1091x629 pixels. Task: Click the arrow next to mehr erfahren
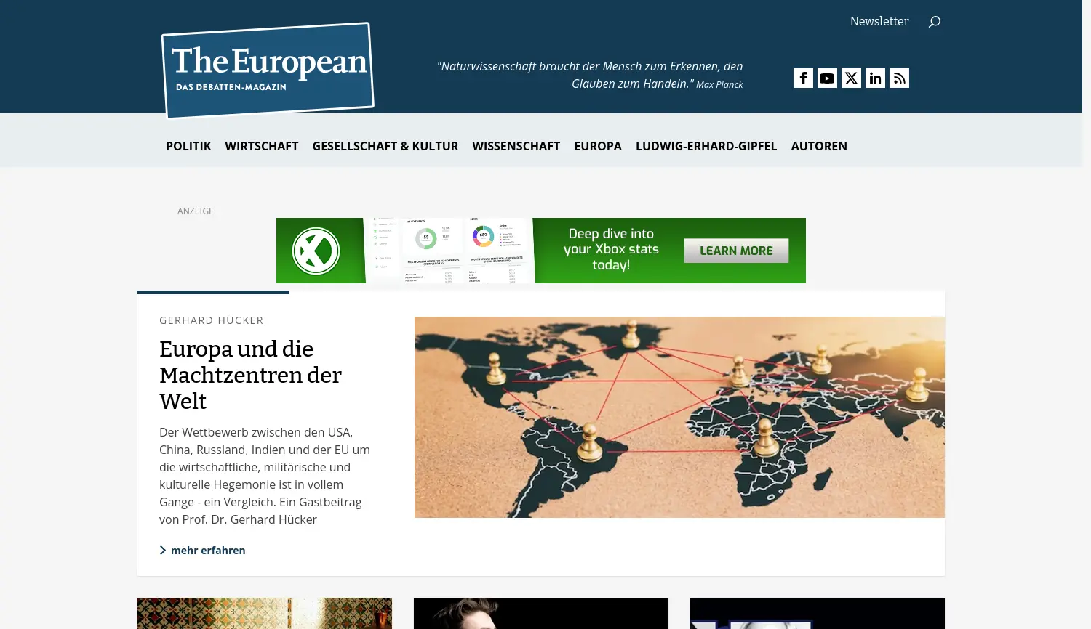163,550
